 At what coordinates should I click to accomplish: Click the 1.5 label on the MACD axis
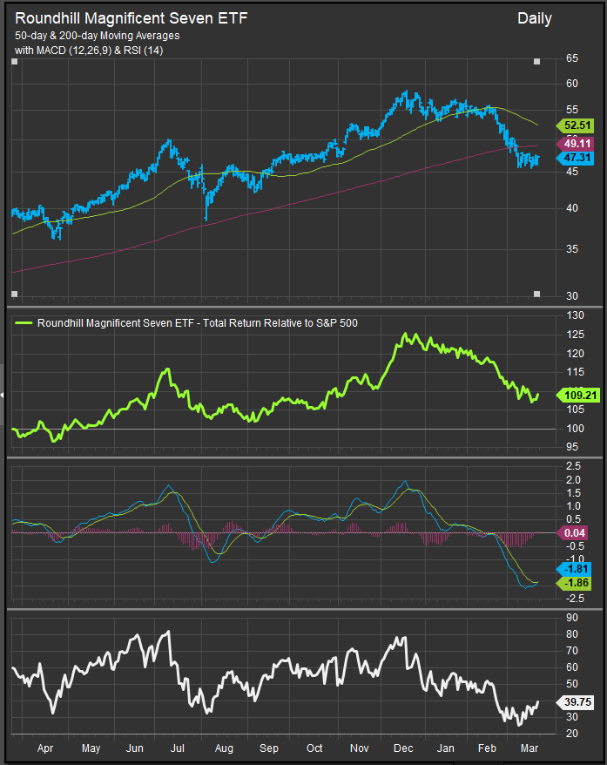point(573,493)
